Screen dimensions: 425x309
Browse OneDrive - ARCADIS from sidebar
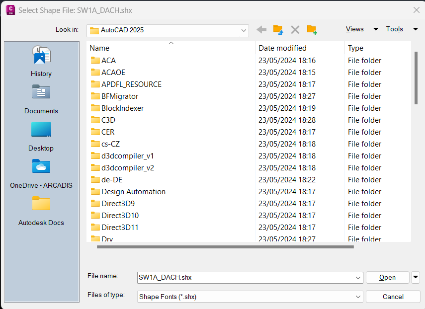(x=41, y=171)
